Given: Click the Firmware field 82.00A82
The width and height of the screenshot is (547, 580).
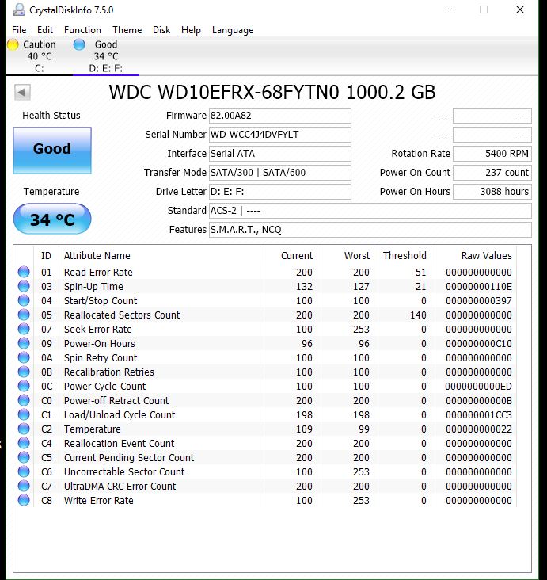Looking at the screenshot, I should pos(280,116).
